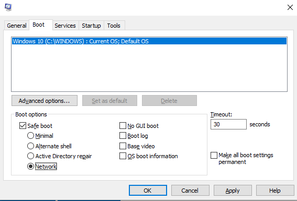The image size is (297, 201).
Task: Check the Boot log option
Action: tap(123, 136)
